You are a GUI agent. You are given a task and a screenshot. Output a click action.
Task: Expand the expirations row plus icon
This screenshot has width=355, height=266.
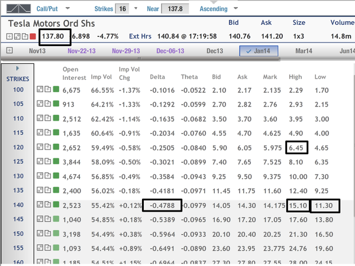click(9, 50)
